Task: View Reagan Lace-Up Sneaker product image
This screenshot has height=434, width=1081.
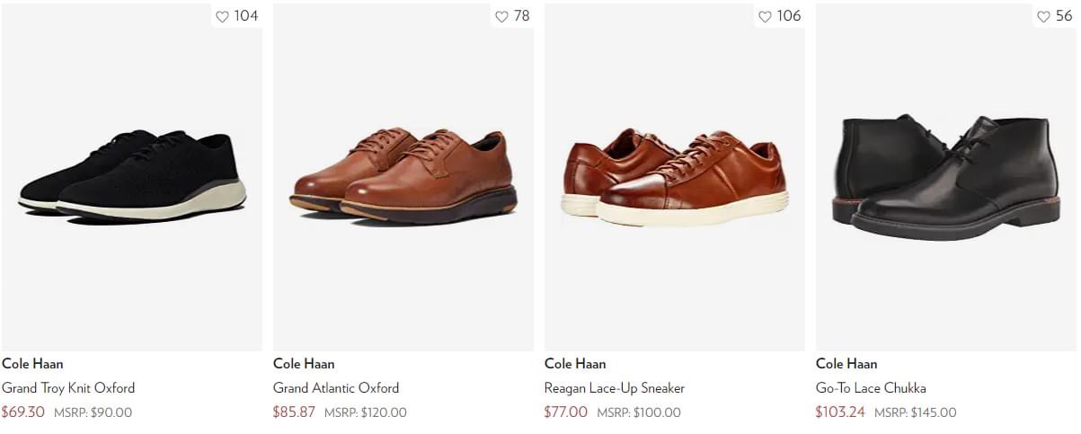Action: 675,176
